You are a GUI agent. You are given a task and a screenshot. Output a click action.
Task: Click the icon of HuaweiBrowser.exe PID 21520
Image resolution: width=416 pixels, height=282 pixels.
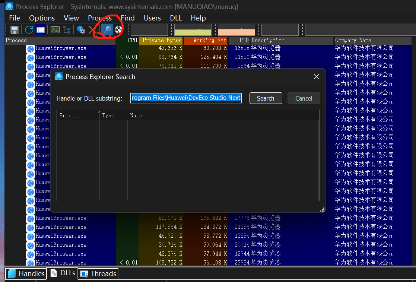(31, 58)
